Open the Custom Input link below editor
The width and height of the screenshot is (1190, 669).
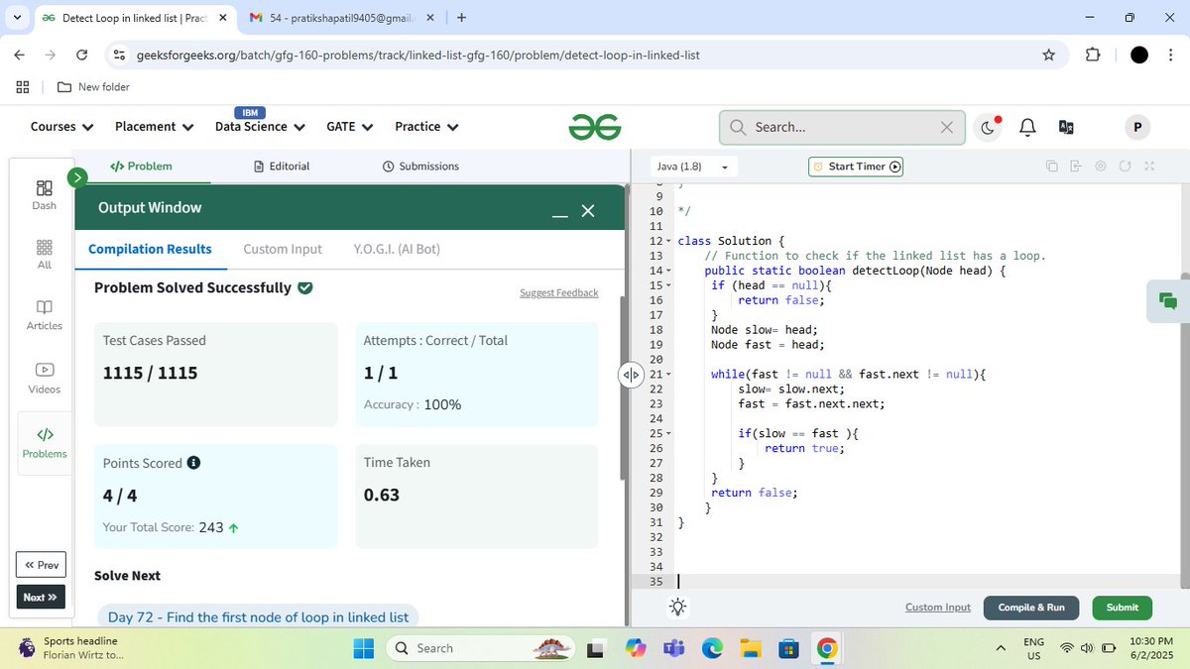coord(938,608)
